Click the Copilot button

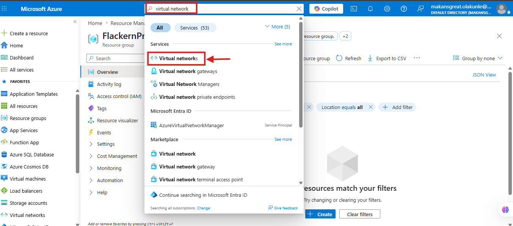pyautogui.click(x=326, y=9)
